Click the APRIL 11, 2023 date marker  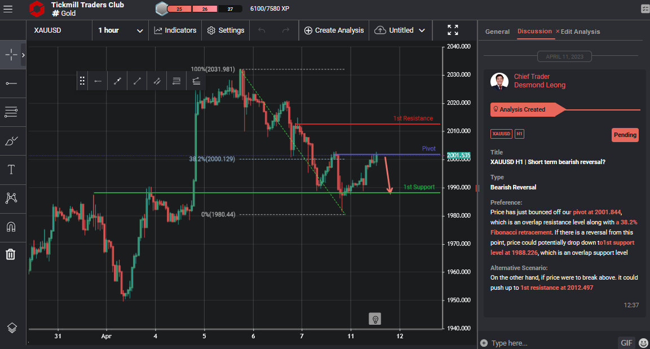(564, 57)
